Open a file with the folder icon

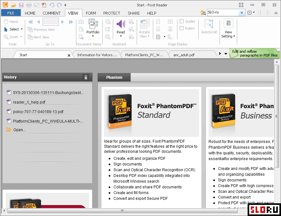point(13,5)
